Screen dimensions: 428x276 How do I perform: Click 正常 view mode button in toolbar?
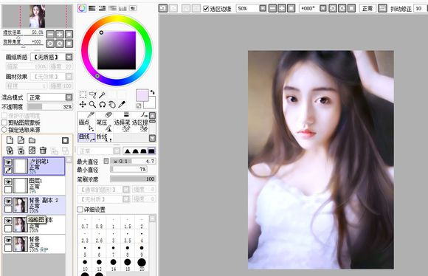click(367, 8)
